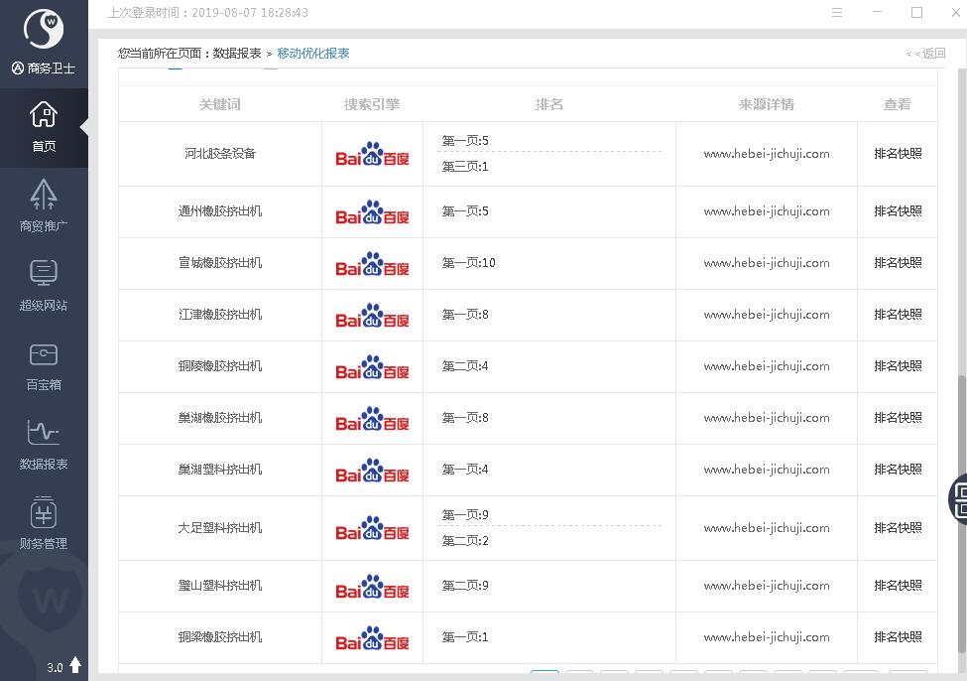View 排名快照 for 通州橡胶挤出机
The image size is (967, 681).
(898, 211)
